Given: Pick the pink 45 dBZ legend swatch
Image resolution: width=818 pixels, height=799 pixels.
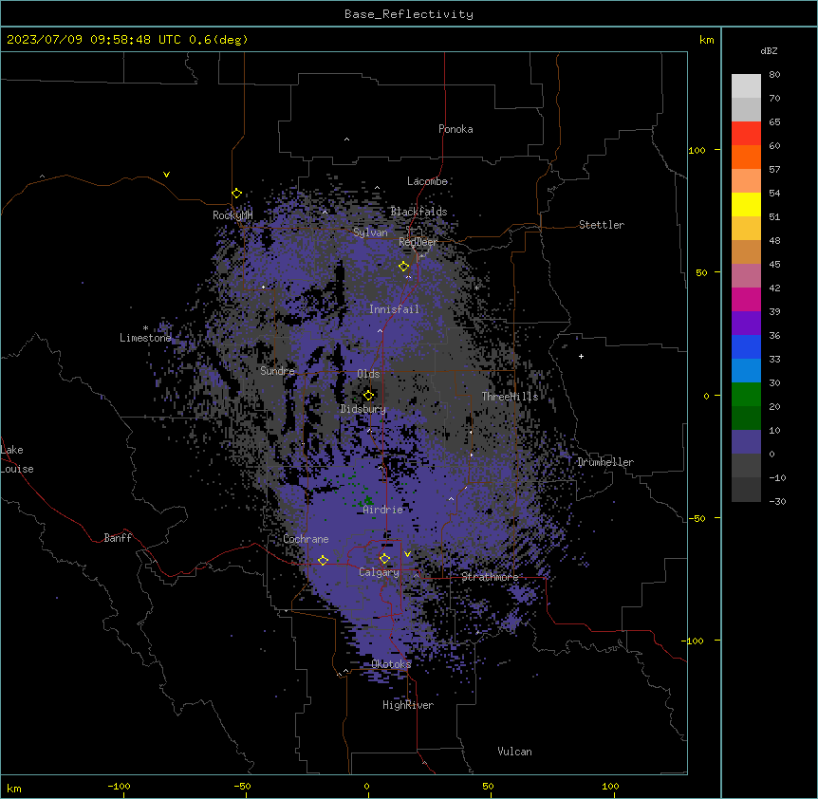Looking at the screenshot, I should coord(746,275).
